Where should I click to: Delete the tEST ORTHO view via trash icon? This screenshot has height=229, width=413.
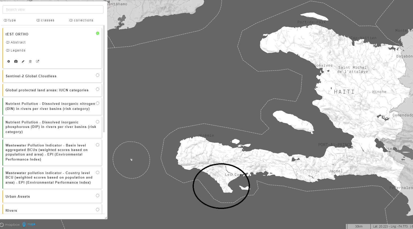tap(30, 61)
